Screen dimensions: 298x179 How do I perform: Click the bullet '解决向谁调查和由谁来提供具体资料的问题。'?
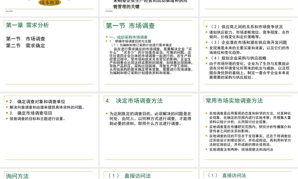tap(47, 107)
